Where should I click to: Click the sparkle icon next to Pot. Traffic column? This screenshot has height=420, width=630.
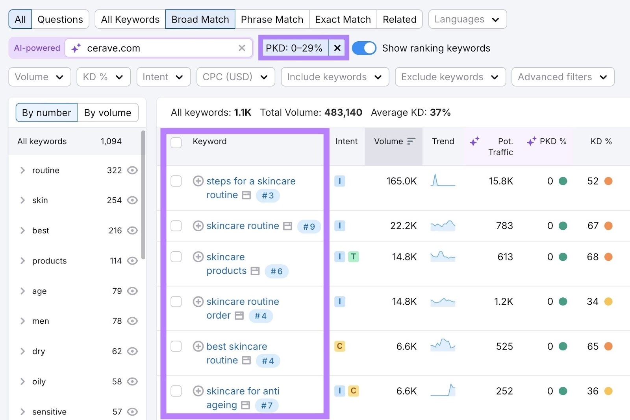[474, 141]
